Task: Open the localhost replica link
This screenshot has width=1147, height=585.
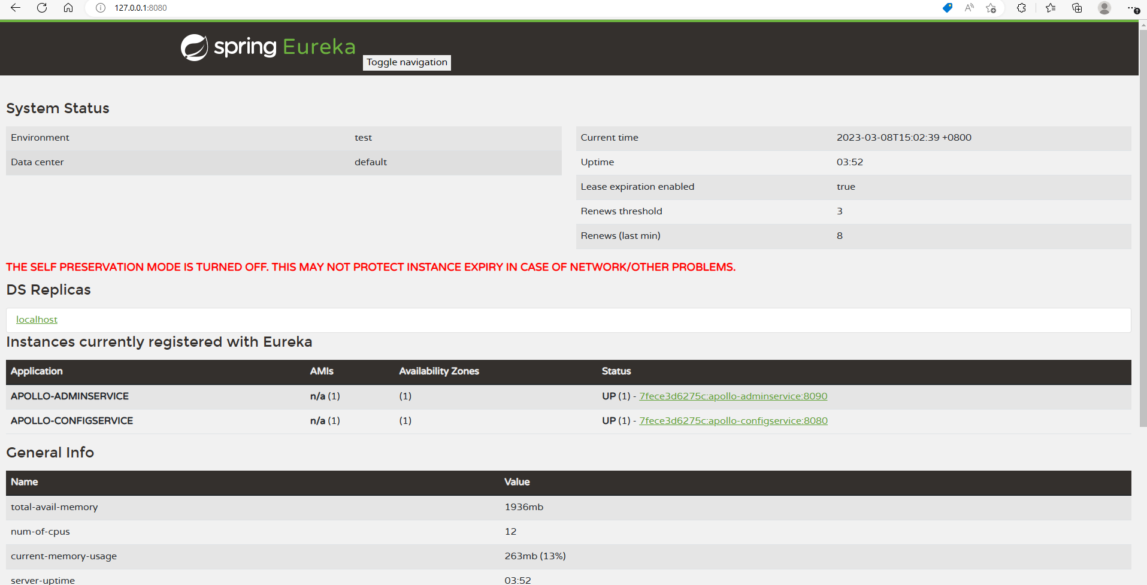Action: click(x=37, y=320)
